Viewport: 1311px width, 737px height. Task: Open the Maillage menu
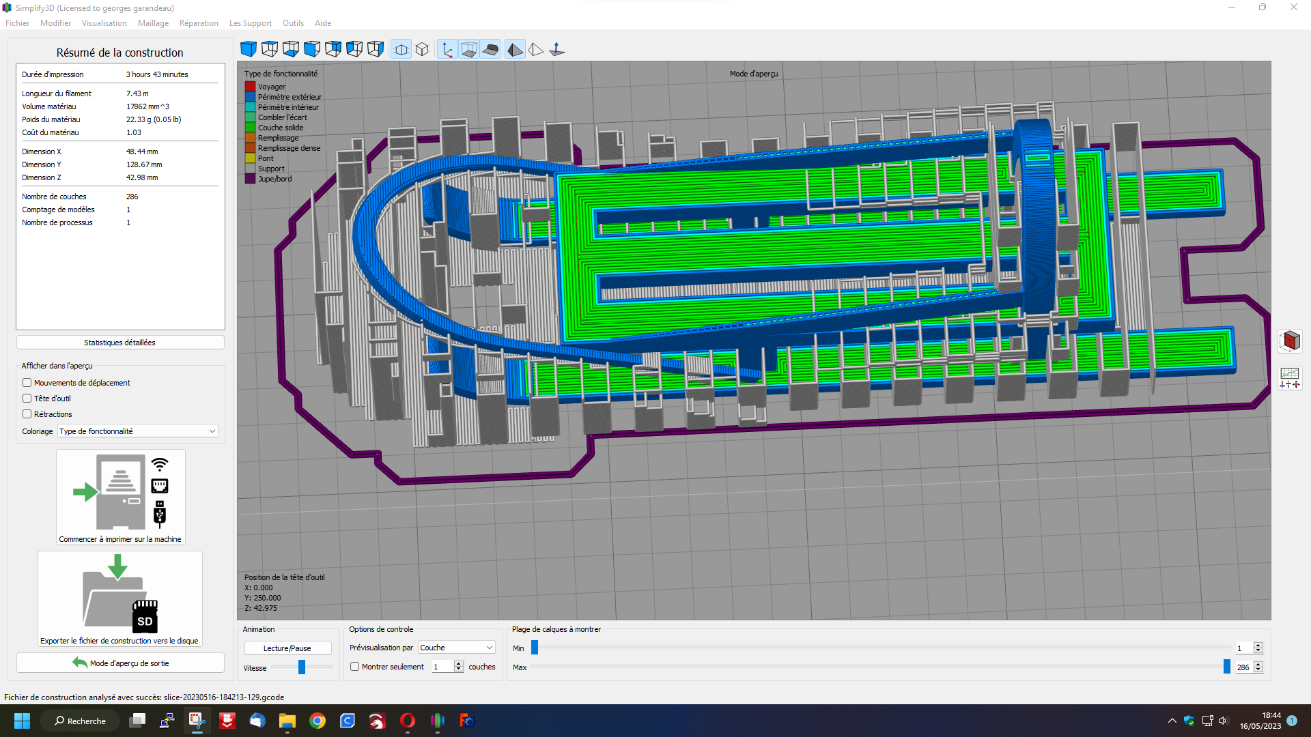153,23
